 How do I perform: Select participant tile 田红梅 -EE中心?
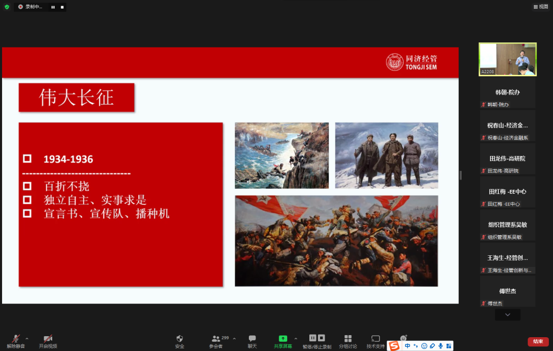point(507,192)
